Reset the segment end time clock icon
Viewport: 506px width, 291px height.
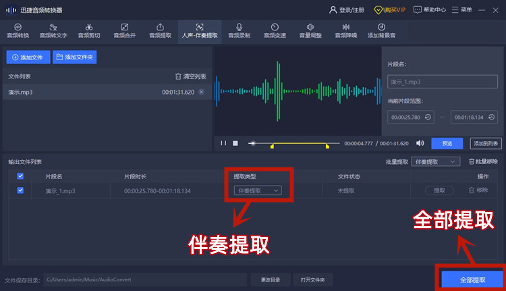pos(491,117)
